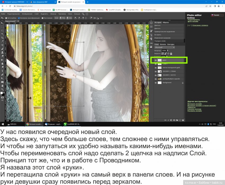The width and height of the screenshot is (225, 185).
Task: Enable the Авто-выбор checkbox
Action: coord(6,18)
